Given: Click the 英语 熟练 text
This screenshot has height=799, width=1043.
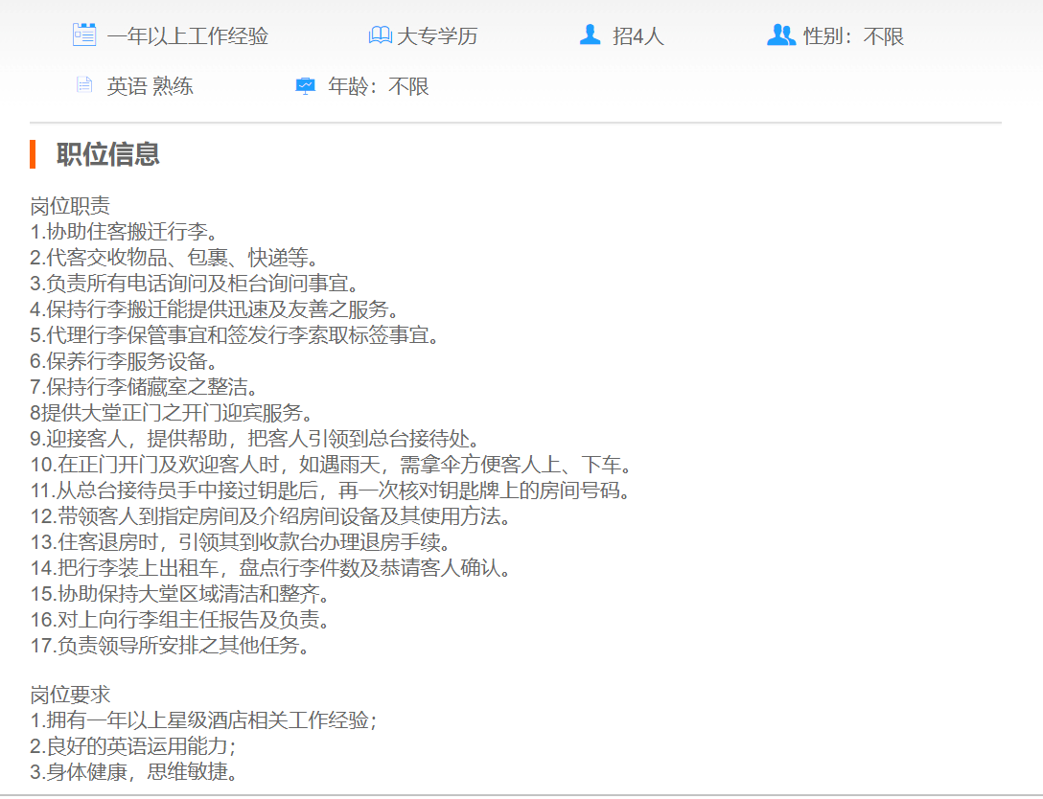Looking at the screenshot, I should click(x=150, y=86).
